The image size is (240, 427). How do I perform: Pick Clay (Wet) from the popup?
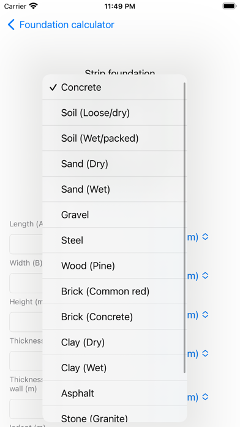114,368
